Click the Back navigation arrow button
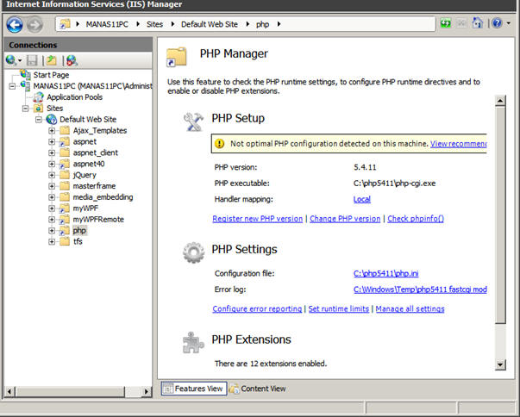 [15, 24]
